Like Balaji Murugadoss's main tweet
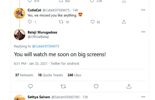 pyautogui.click(x=96, y=86)
